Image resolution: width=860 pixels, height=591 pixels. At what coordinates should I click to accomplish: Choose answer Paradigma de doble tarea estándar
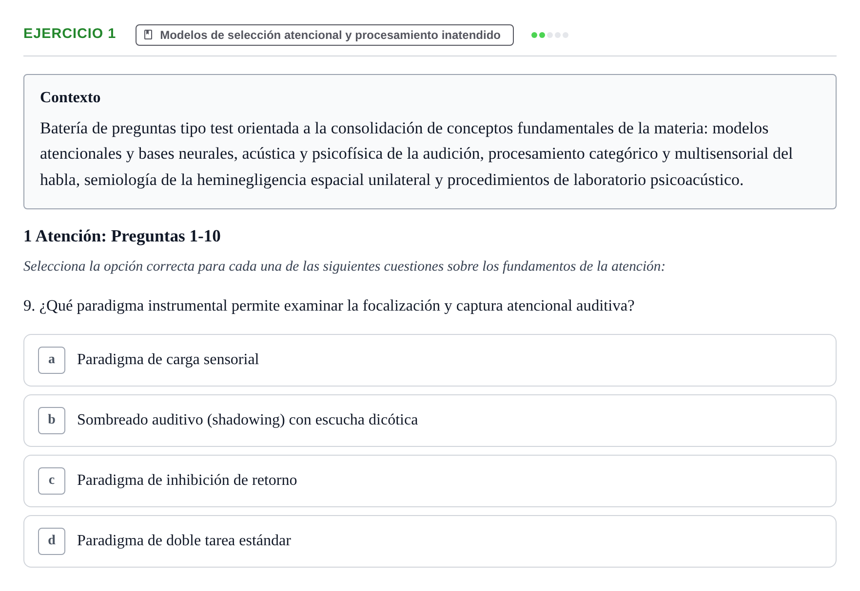pos(430,541)
